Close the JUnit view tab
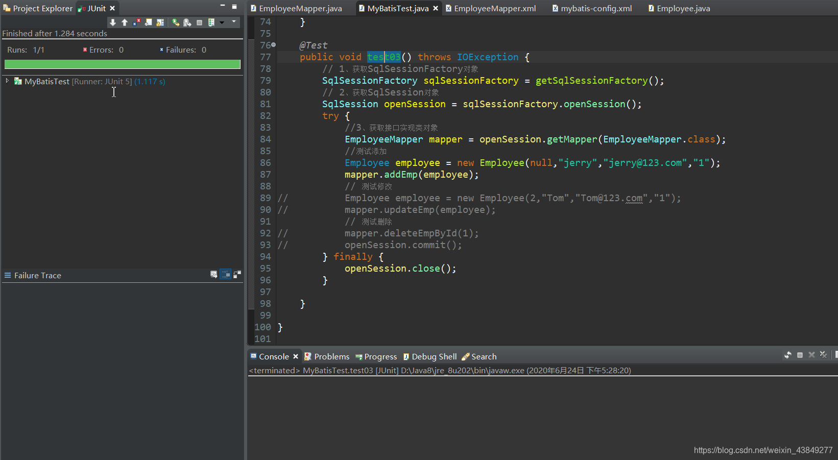838x460 pixels. point(112,8)
